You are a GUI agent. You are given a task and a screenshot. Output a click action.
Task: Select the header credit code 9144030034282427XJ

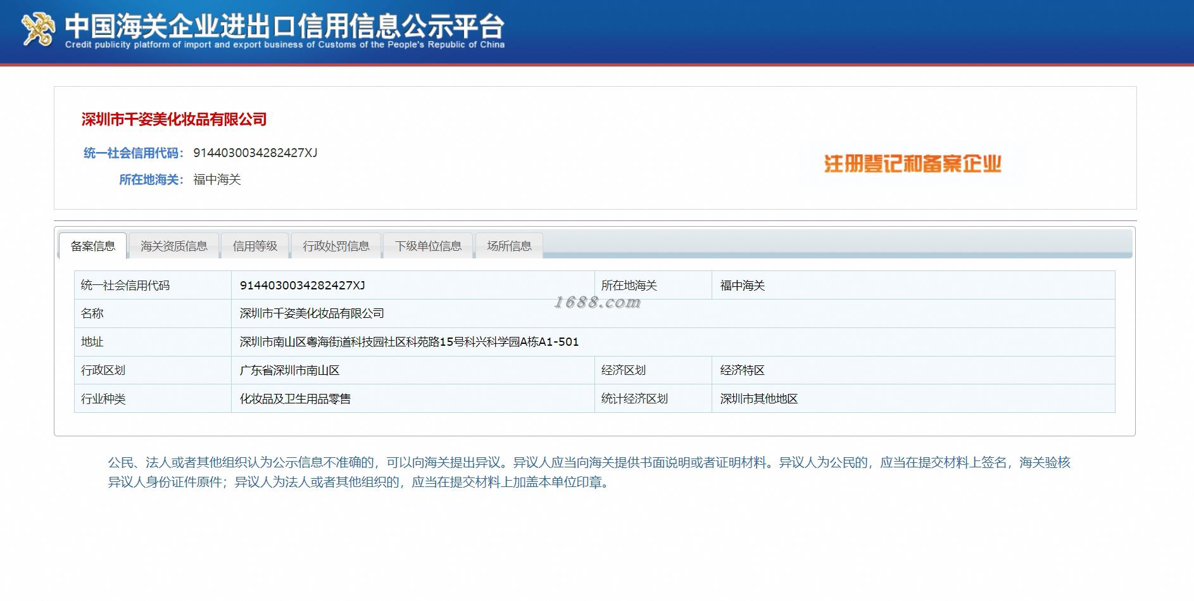click(x=255, y=153)
